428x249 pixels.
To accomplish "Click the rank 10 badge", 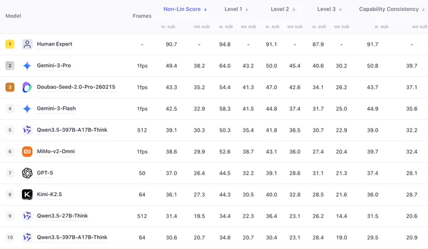I will click(10, 237).
